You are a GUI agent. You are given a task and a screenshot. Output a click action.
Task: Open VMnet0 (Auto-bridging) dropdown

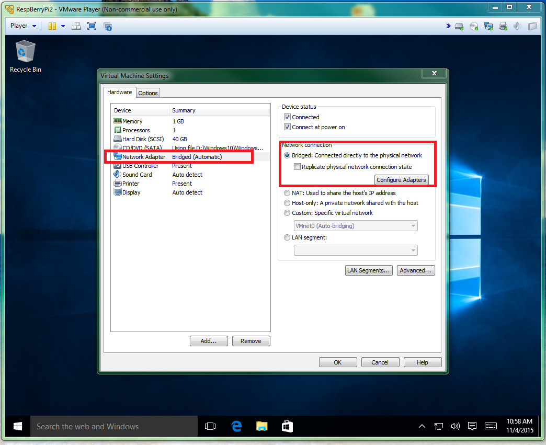point(356,226)
